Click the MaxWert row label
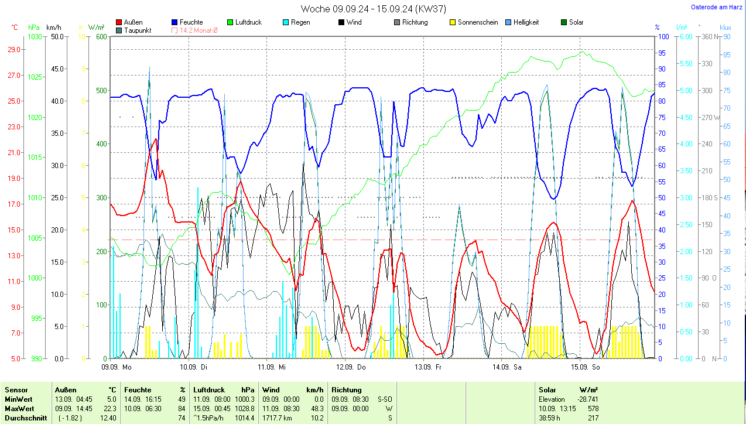Image resolution: width=746 pixels, height=424 pixels. point(19,408)
